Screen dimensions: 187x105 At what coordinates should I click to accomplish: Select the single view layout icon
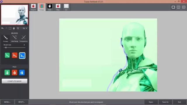click(x=173, y=7)
